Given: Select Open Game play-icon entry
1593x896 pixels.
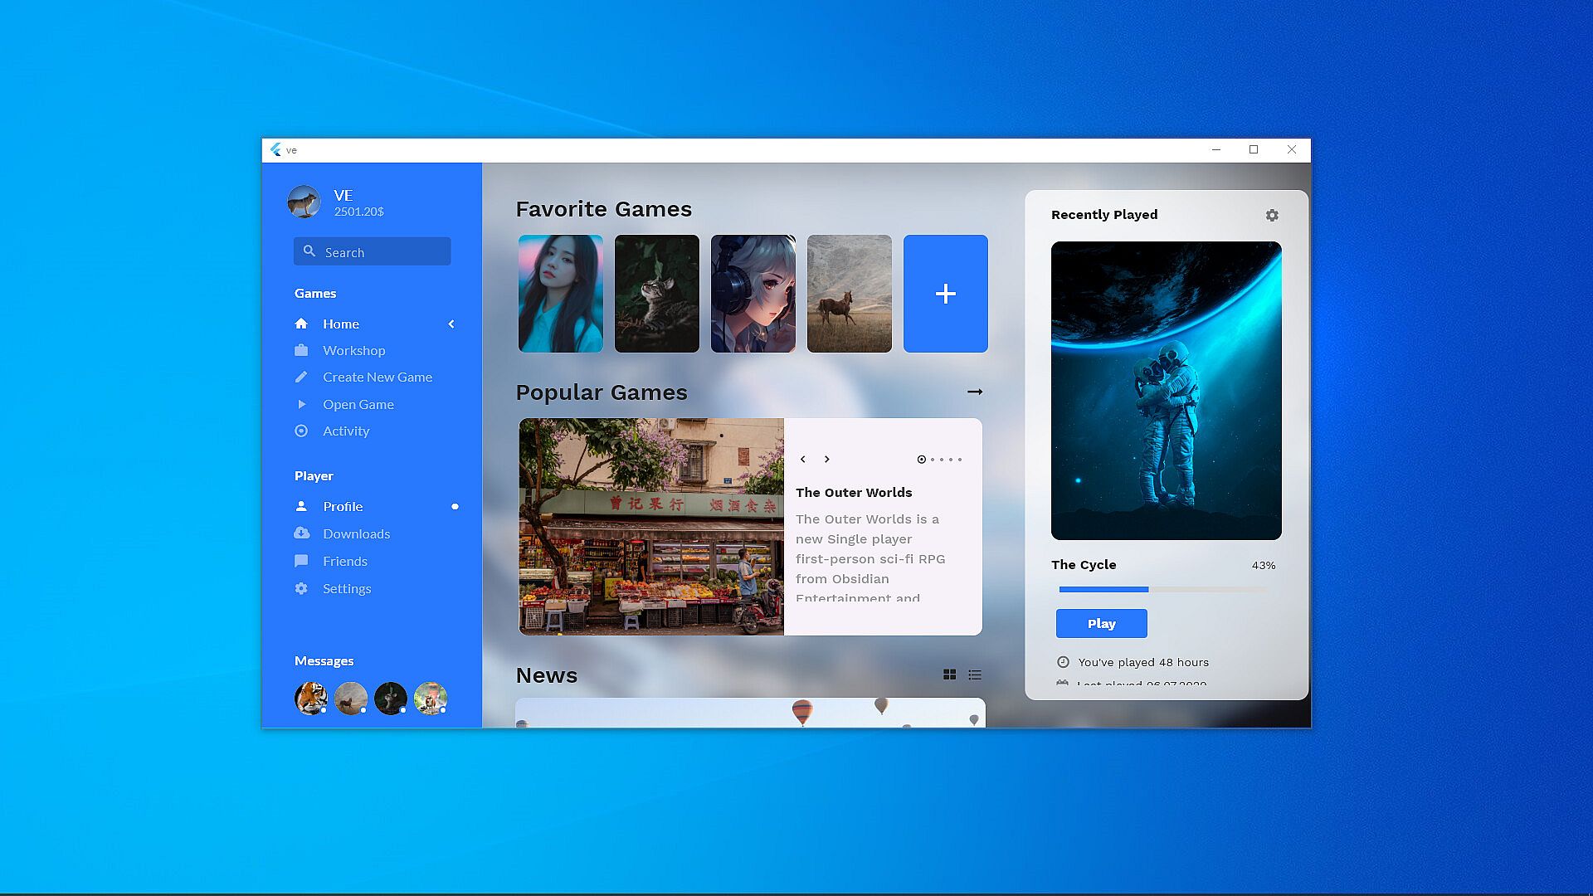Looking at the screenshot, I should point(358,405).
